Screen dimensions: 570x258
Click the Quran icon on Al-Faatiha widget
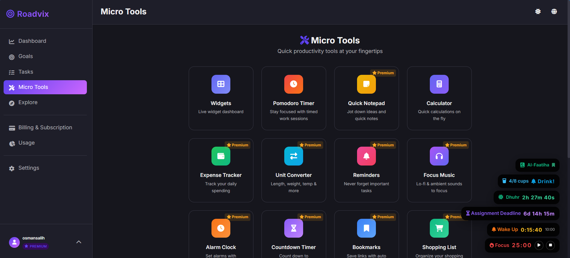coord(522,165)
